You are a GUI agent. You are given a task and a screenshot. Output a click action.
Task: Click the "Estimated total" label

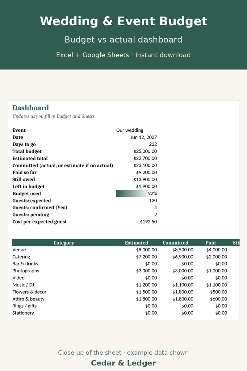coord(30,159)
